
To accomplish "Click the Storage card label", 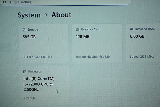I will [x=33, y=30].
